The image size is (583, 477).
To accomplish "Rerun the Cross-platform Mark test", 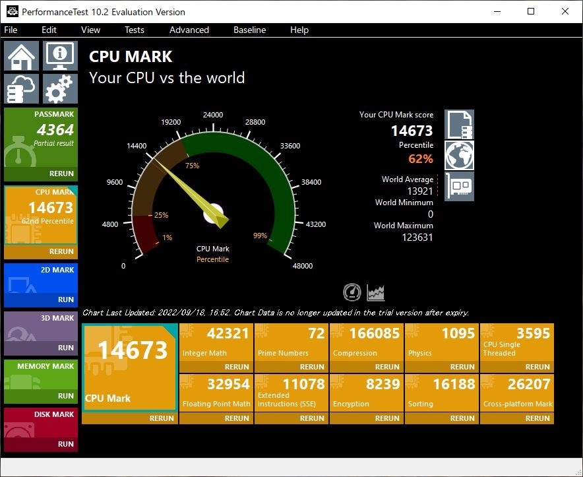I will [517, 418].
